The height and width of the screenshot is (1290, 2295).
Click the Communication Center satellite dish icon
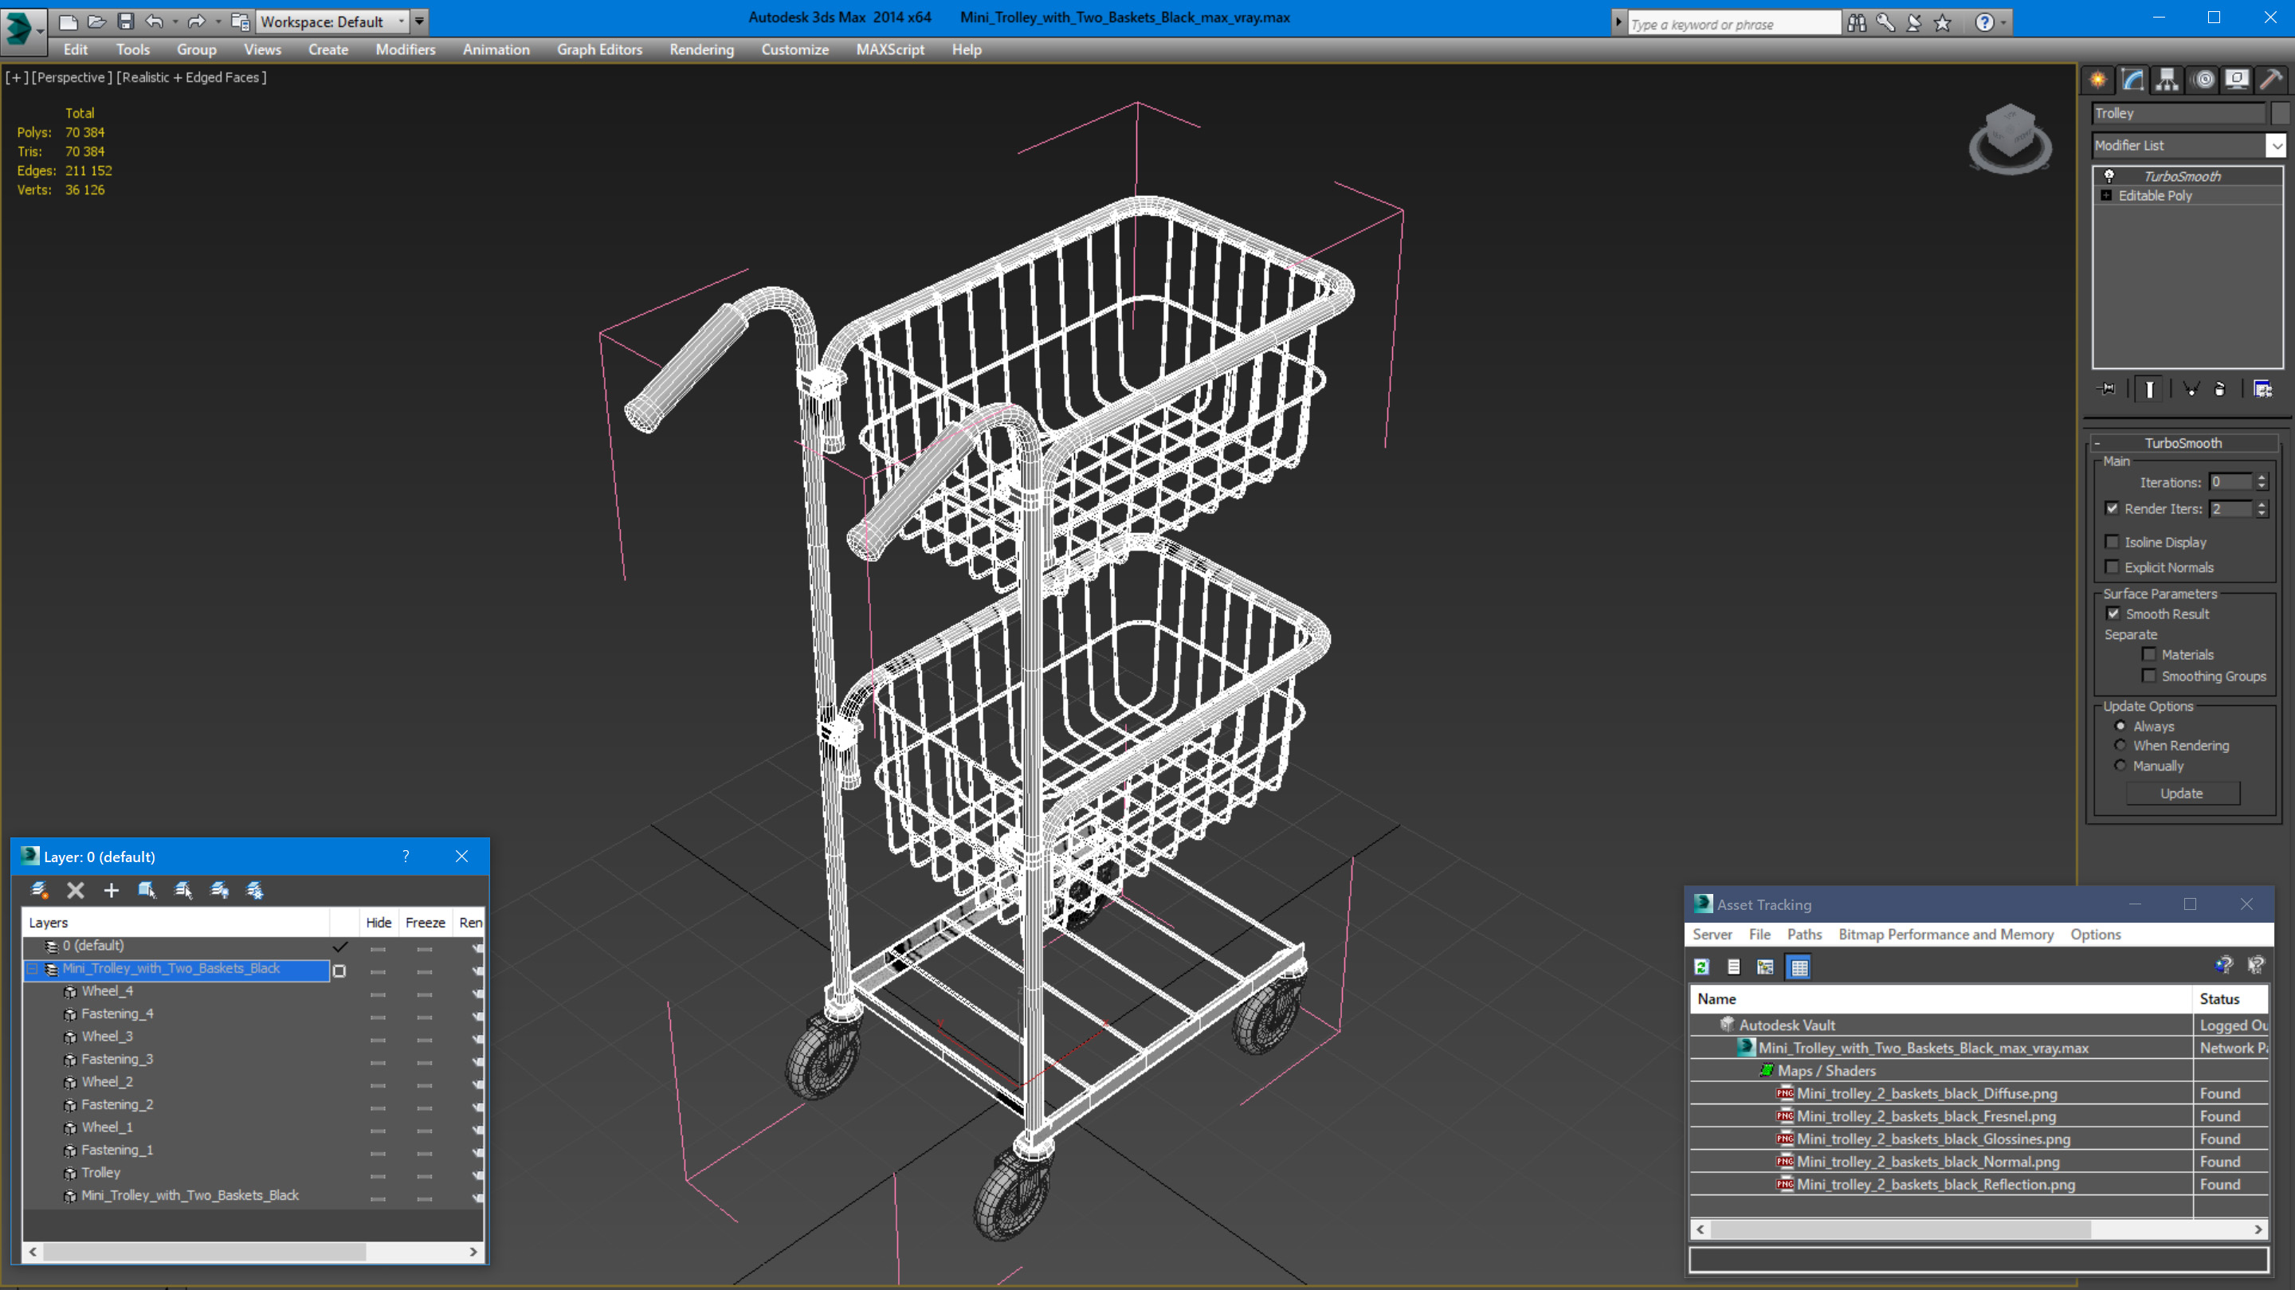[x=1913, y=23]
